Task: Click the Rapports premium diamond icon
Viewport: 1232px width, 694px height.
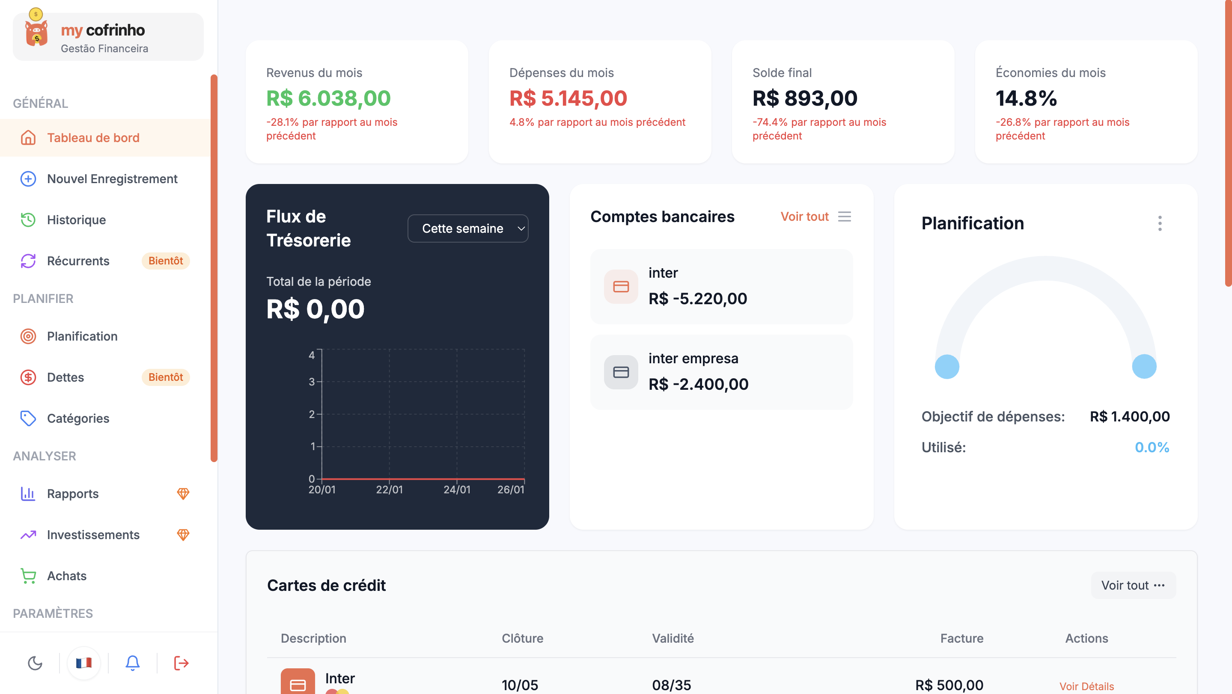Action: click(183, 493)
